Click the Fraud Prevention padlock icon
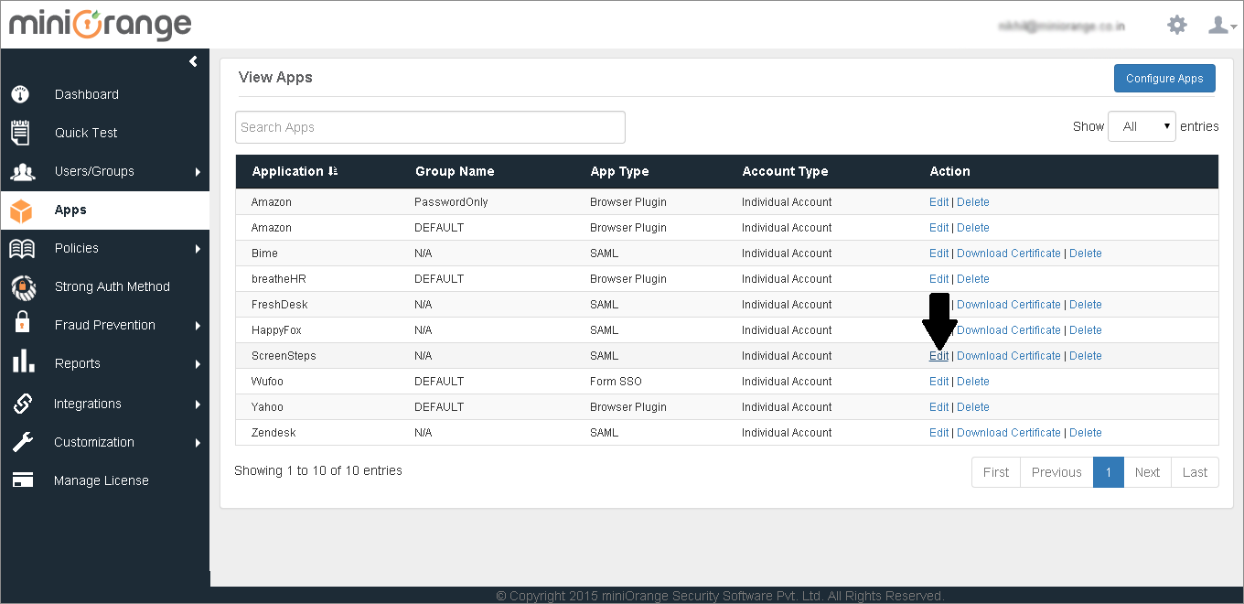 pyautogui.click(x=22, y=324)
